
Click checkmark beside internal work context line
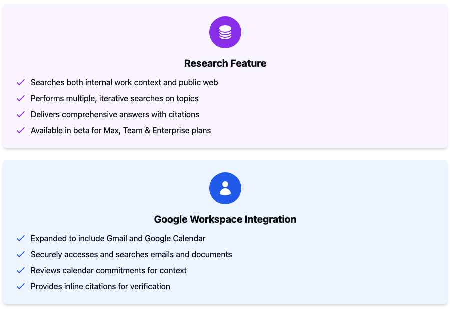tap(21, 83)
